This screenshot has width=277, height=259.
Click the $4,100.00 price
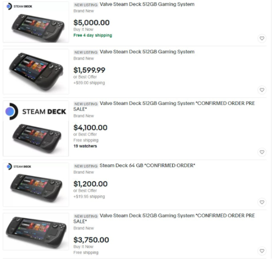90,128
